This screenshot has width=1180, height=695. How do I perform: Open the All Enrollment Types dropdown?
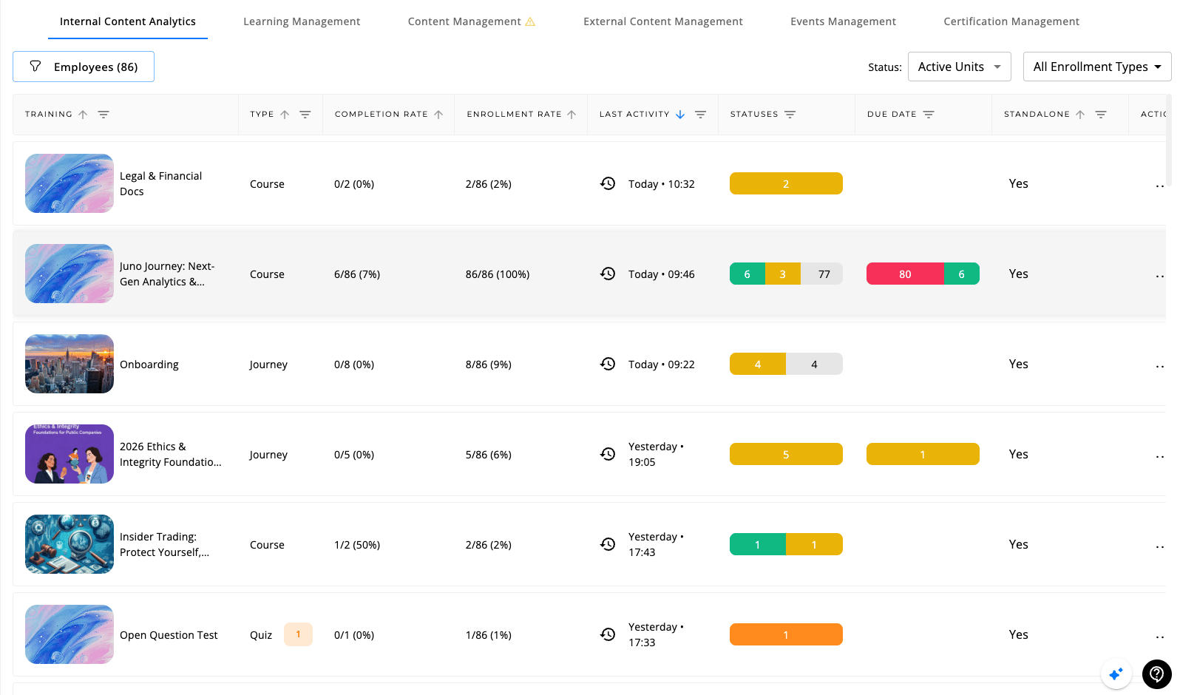1097,67
